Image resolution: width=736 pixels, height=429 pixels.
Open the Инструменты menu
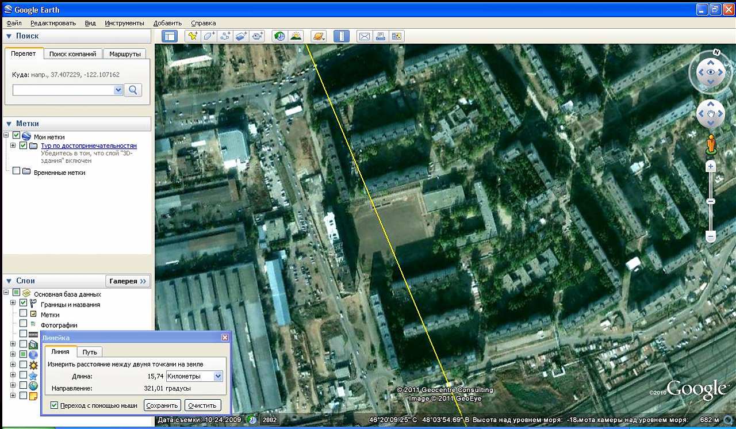(x=124, y=23)
